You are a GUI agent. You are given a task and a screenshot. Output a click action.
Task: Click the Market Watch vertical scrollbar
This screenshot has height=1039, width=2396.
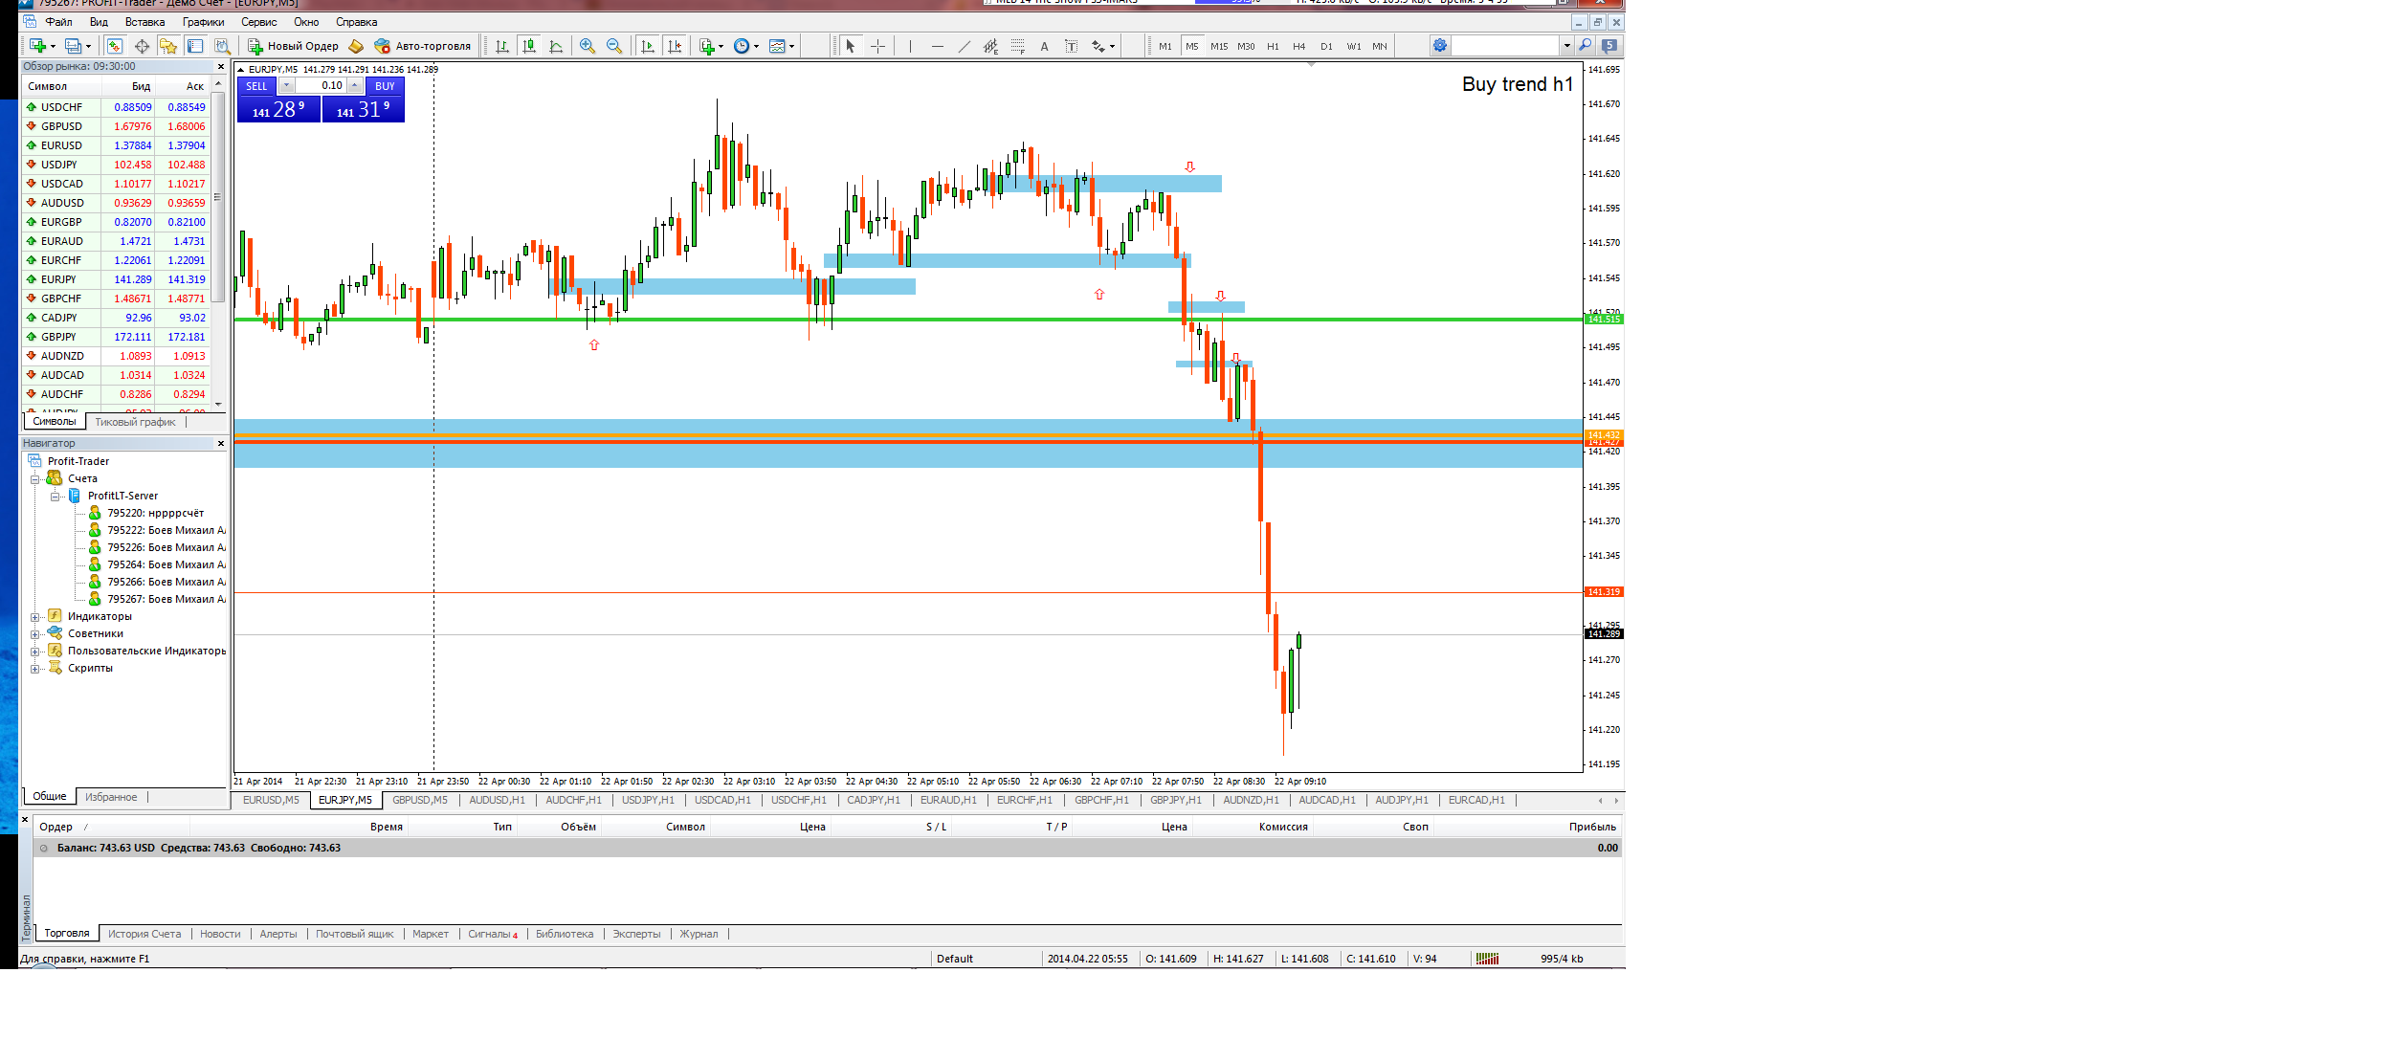[x=218, y=244]
